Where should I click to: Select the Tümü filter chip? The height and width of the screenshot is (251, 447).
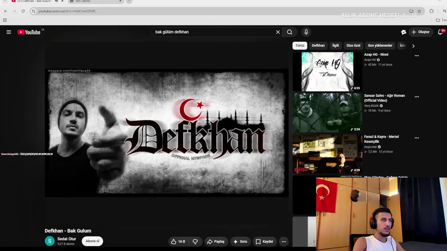click(x=300, y=46)
